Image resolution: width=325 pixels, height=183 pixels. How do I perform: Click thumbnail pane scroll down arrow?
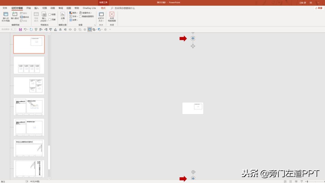[49, 178]
